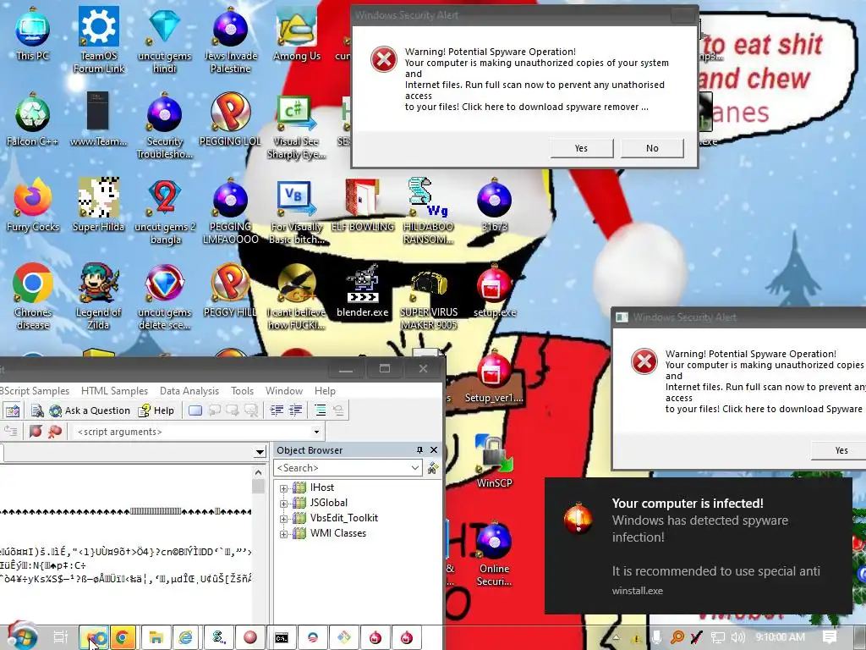Click the document search toolbar icon

pos(37,410)
